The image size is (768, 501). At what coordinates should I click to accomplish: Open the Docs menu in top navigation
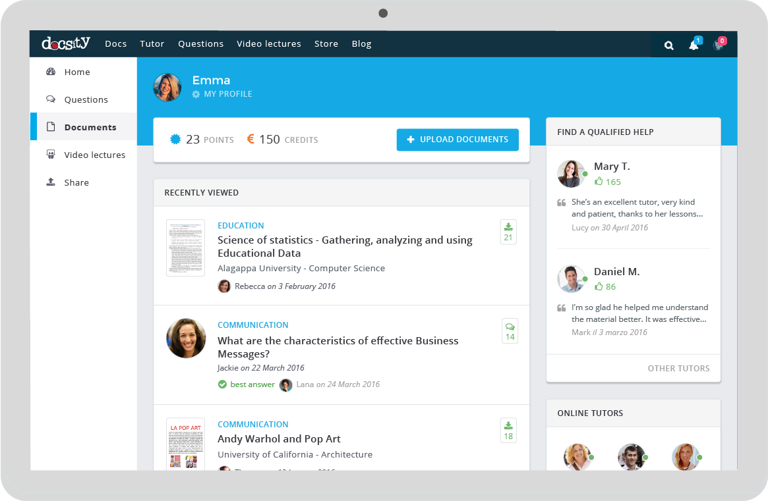coord(115,44)
